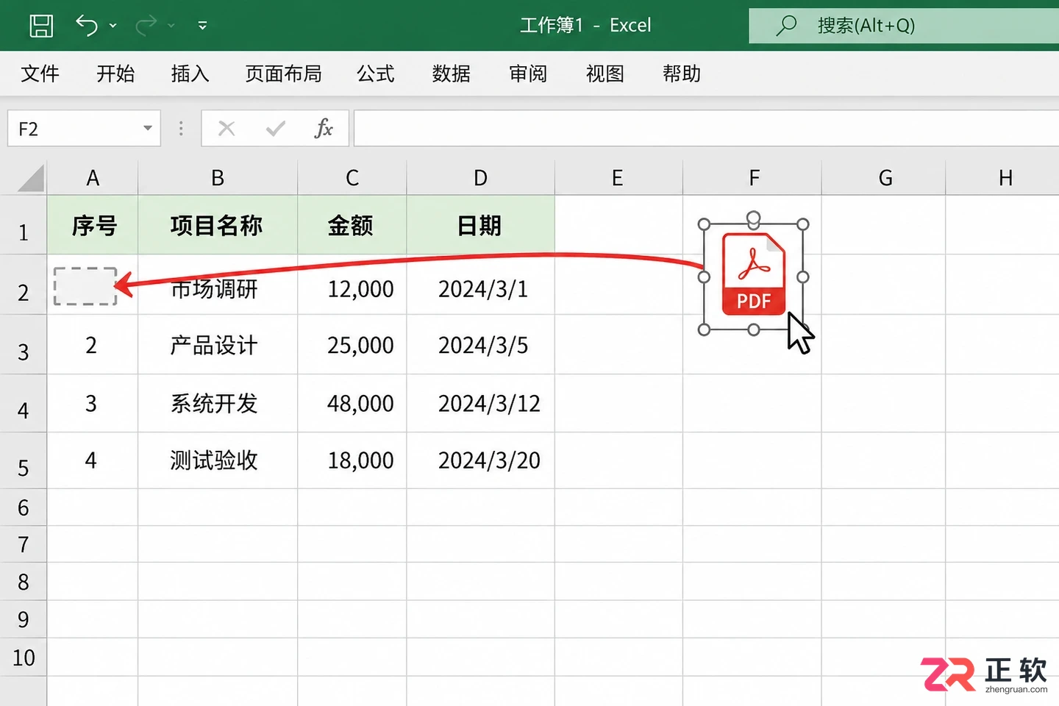Click the embedded PDF object icon
This screenshot has height=706, width=1059.
753,274
